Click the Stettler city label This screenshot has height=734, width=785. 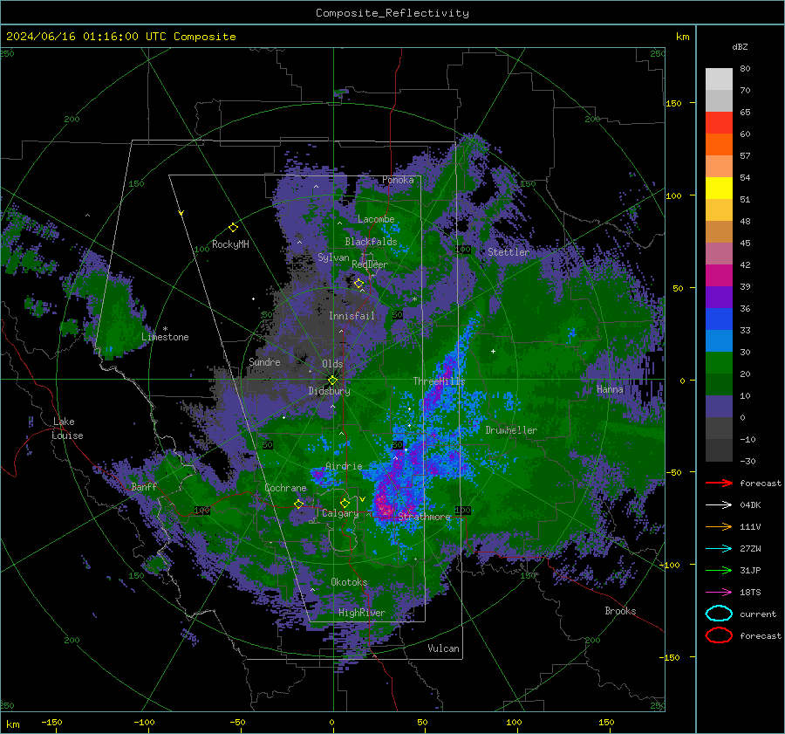(x=509, y=252)
